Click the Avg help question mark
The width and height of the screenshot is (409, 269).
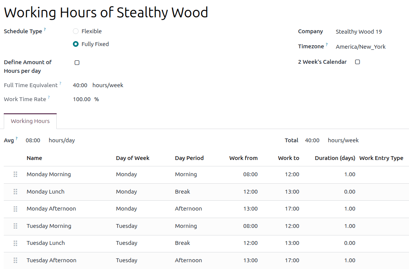point(17,138)
